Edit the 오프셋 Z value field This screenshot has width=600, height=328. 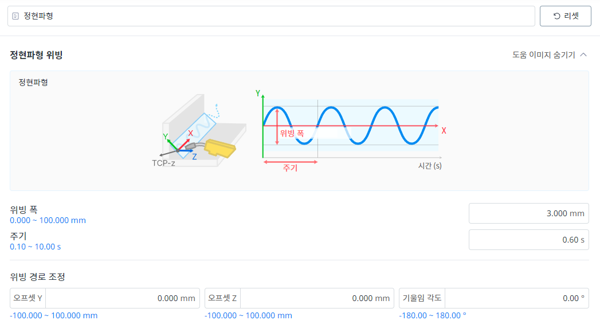tap(318, 298)
